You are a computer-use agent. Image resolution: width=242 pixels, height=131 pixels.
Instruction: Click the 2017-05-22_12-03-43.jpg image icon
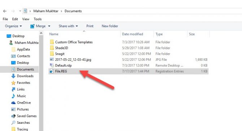pos(52,59)
